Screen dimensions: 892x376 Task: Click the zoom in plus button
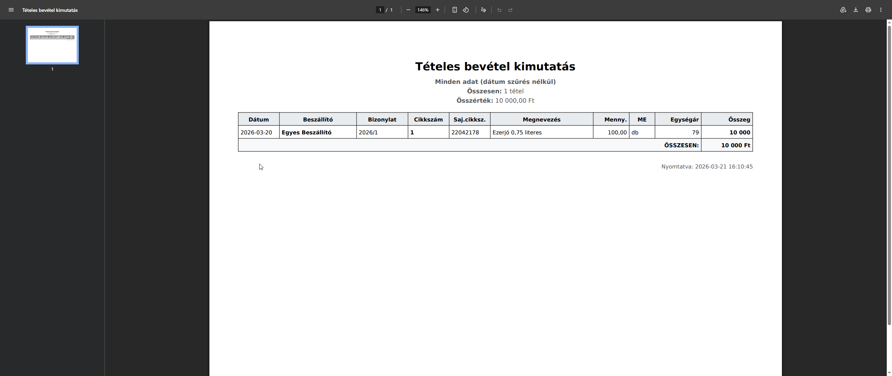(438, 10)
